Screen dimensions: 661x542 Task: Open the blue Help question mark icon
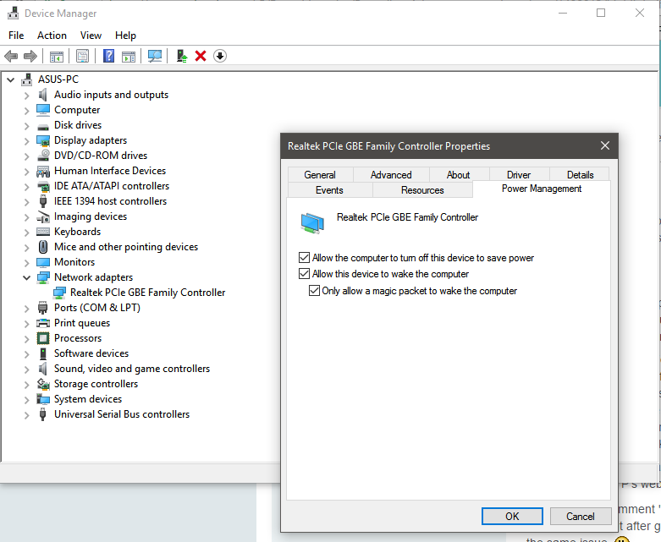[x=109, y=56]
